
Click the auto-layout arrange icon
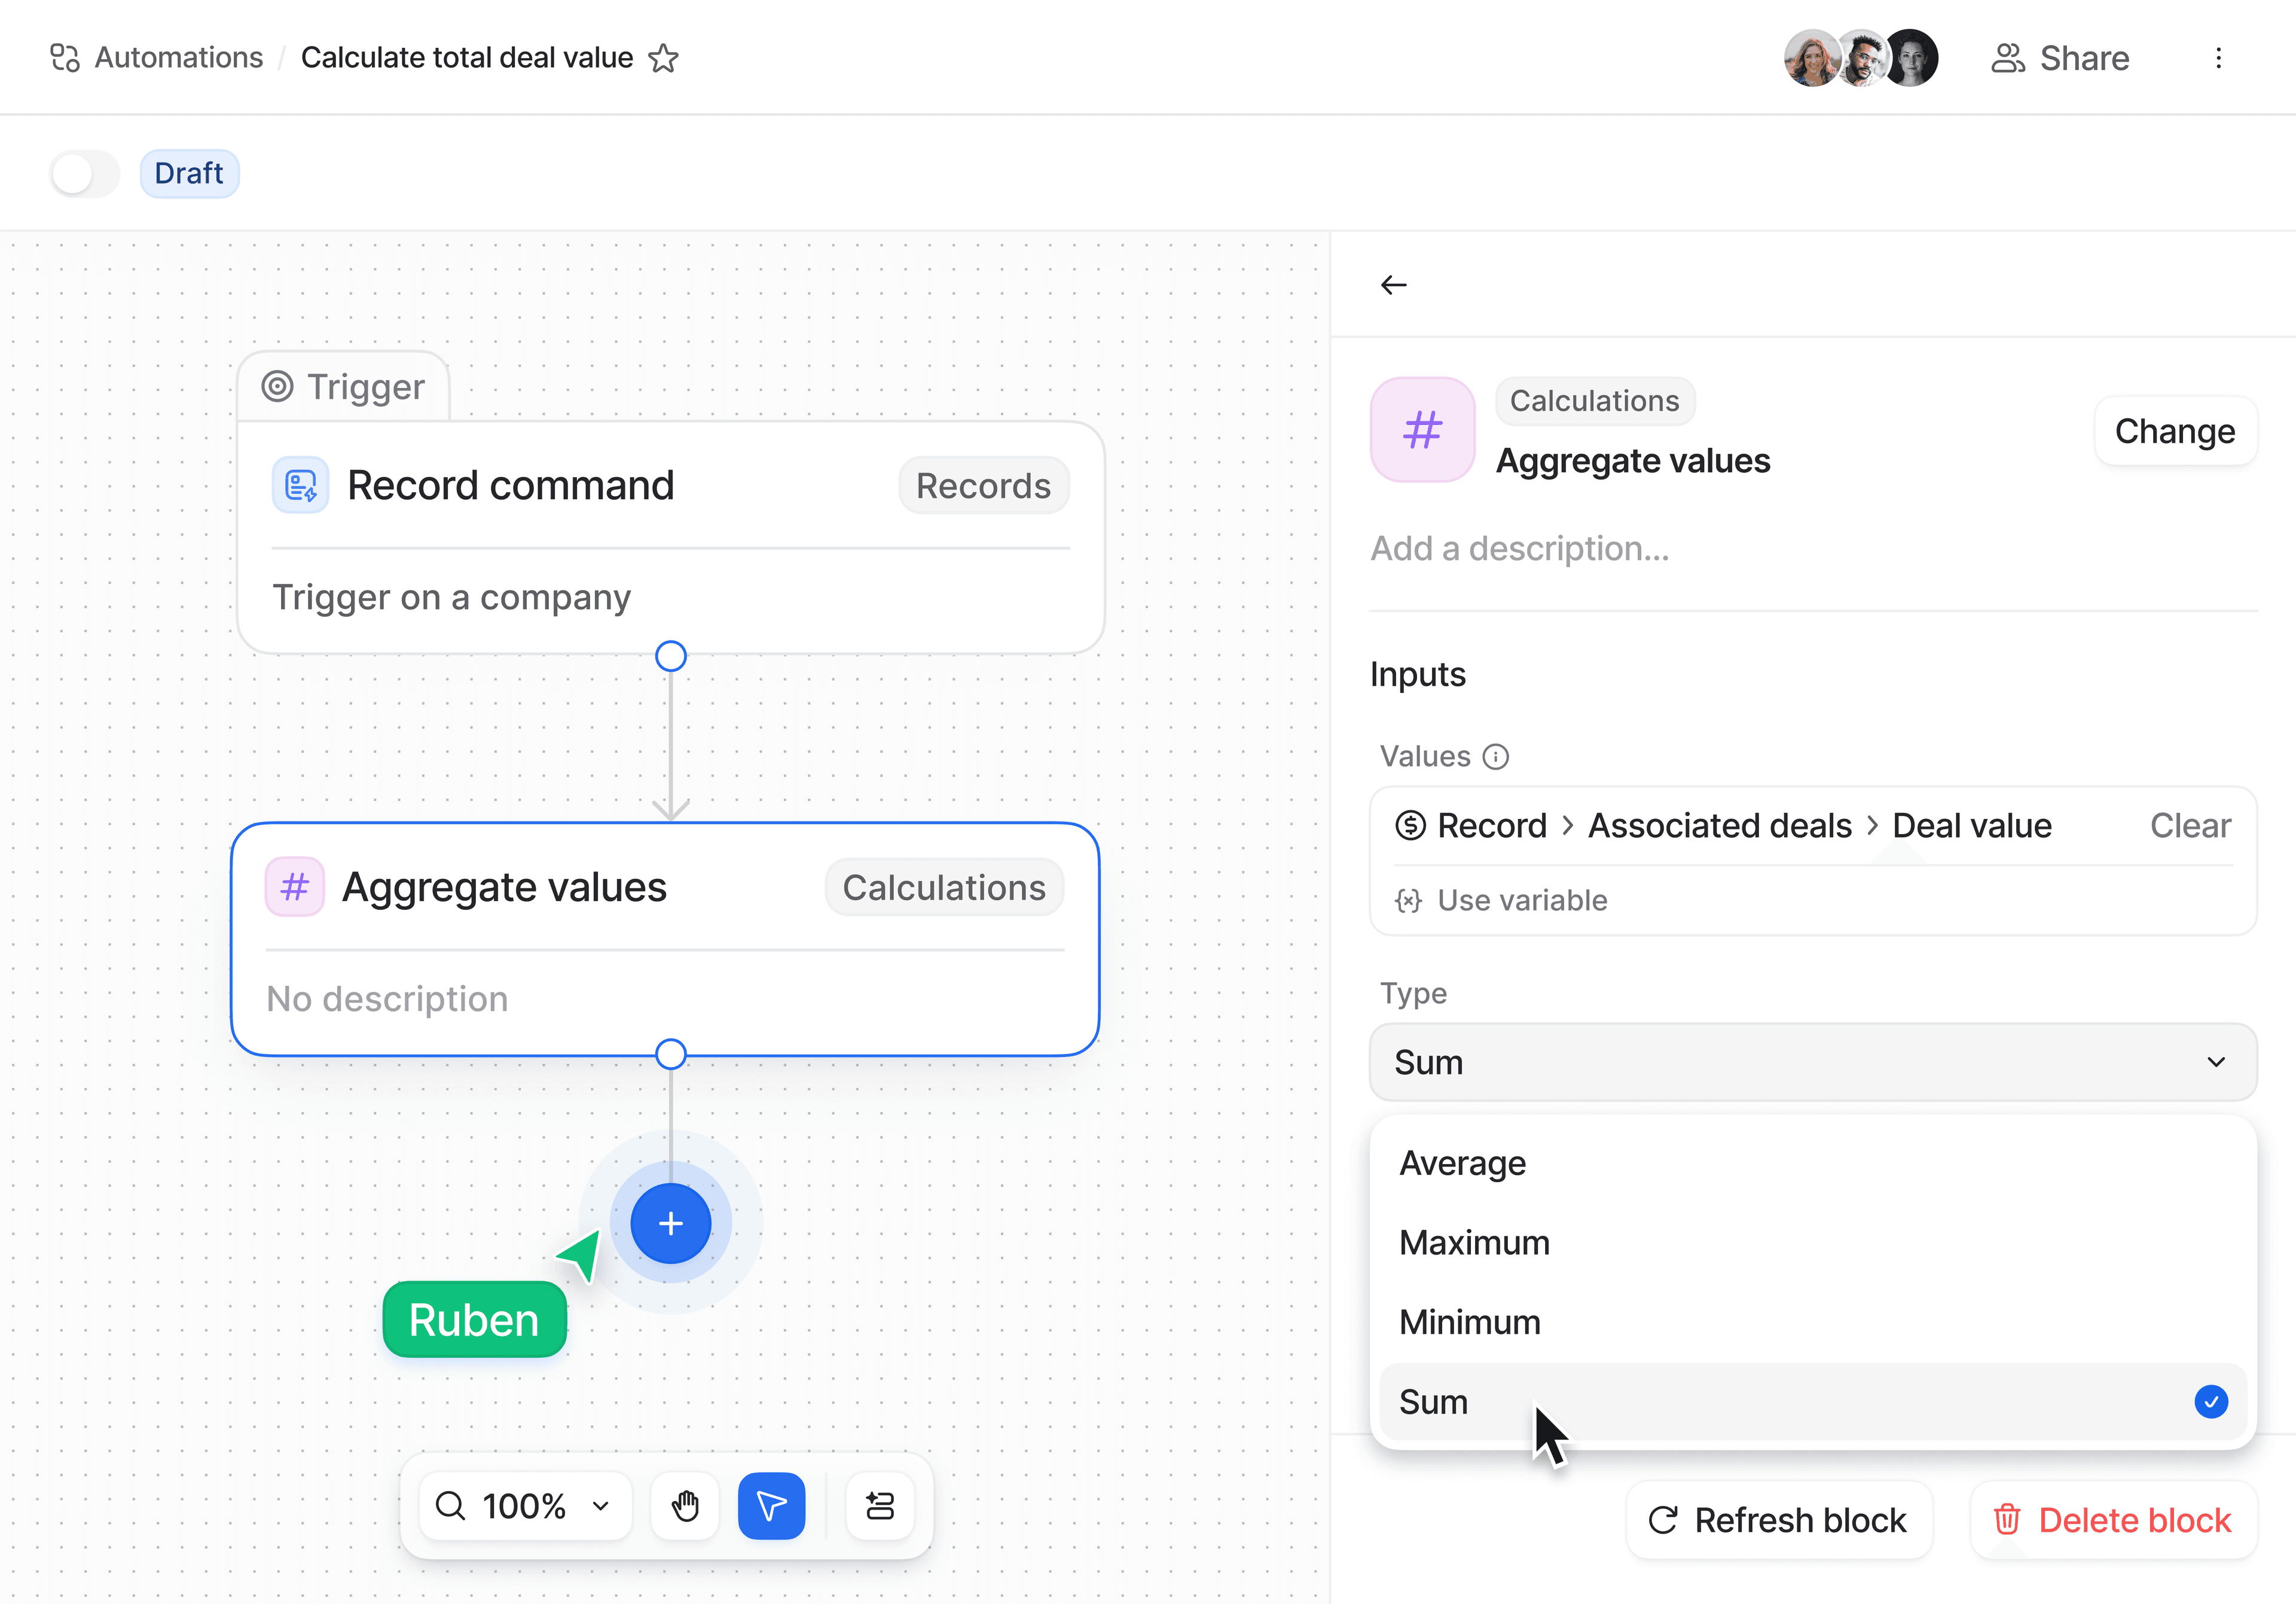pos(879,1505)
